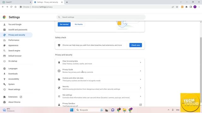Click the orange extension icon in toolbar
The height and width of the screenshot is (113, 202).
(x=182, y=7)
